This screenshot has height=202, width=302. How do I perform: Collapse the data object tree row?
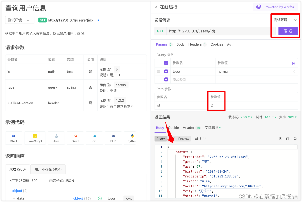[x=14, y=199]
